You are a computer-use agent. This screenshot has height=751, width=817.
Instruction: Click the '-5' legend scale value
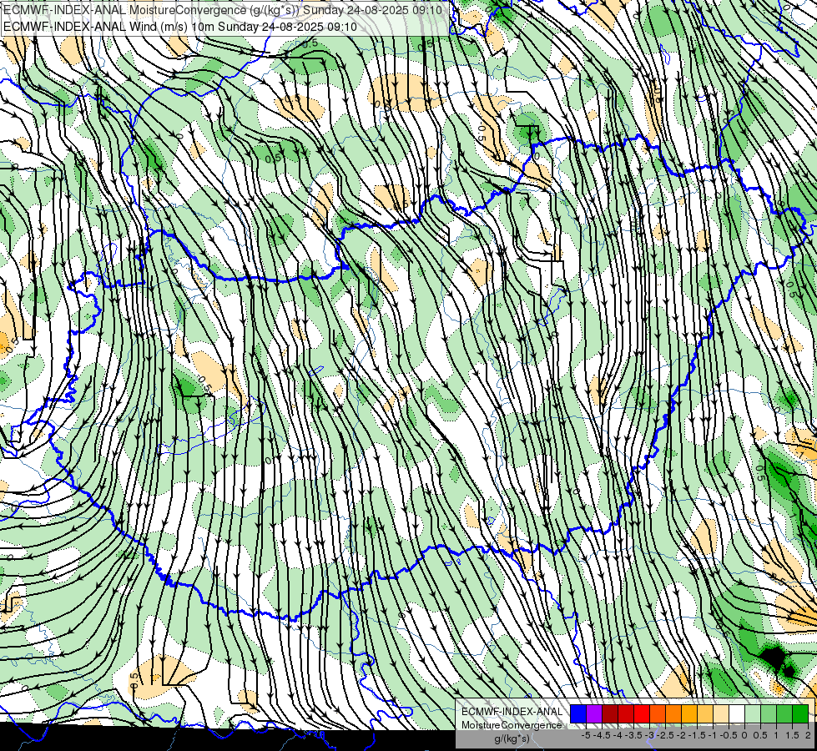(586, 735)
